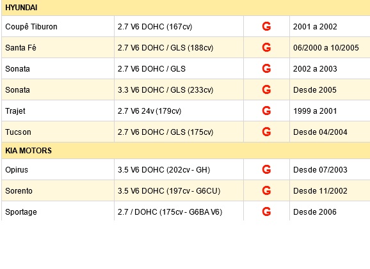The height and width of the screenshot is (269, 370).
Task: Select the Trajet model cell
Action: click(x=58, y=111)
